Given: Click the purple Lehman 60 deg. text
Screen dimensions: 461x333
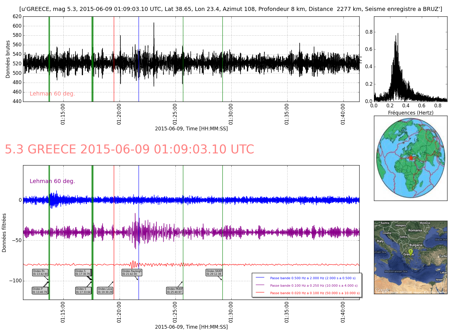Looking at the screenshot, I should (52, 181).
